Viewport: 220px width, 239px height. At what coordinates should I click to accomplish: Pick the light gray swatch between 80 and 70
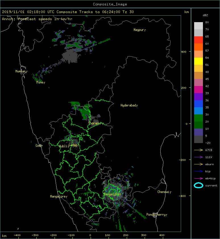coord(198,26)
